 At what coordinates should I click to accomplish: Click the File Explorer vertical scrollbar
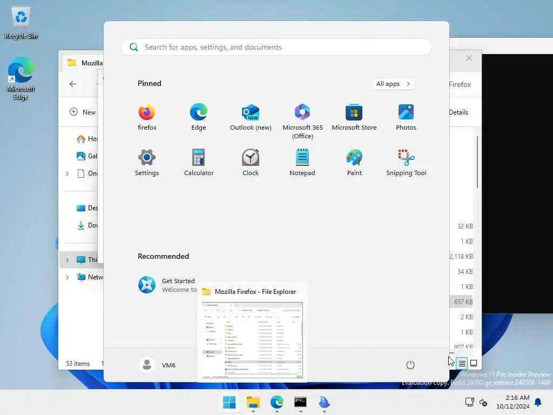[477, 162]
